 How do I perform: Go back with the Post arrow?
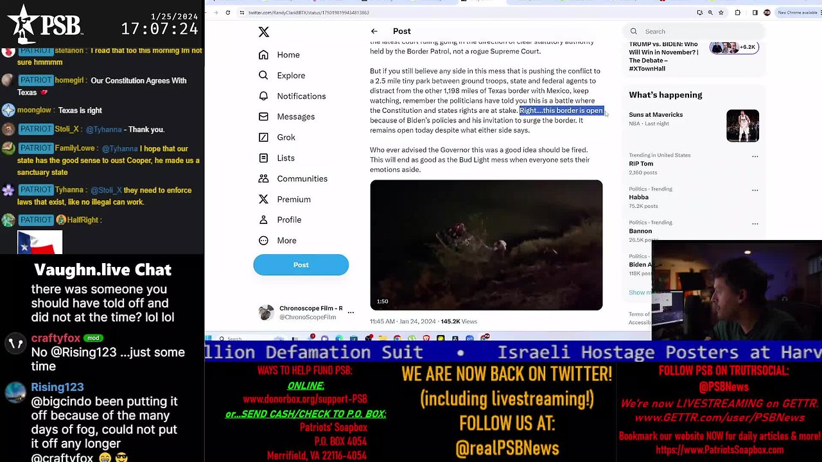tap(374, 31)
